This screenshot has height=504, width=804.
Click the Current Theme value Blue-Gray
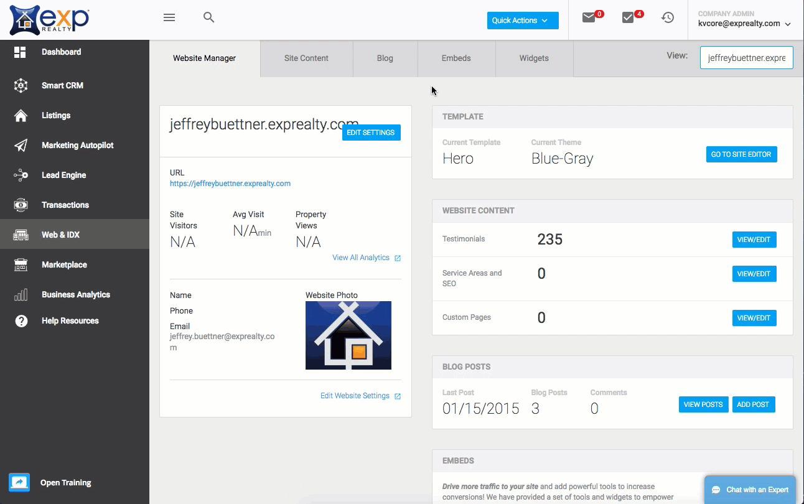point(563,159)
